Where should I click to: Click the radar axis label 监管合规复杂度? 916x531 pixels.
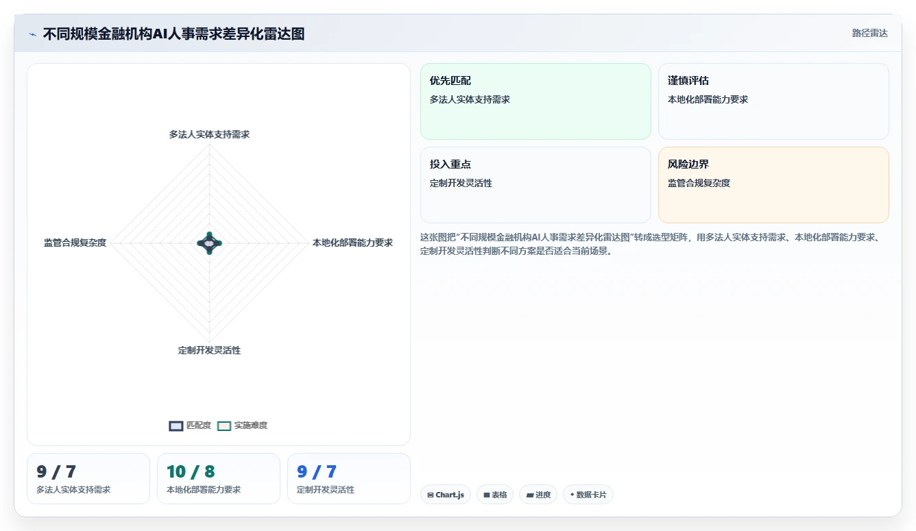(75, 243)
